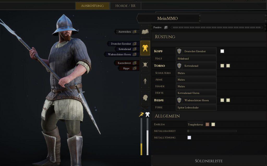
Task: Click the yellow running speed icon
Action: (x=141, y=115)
